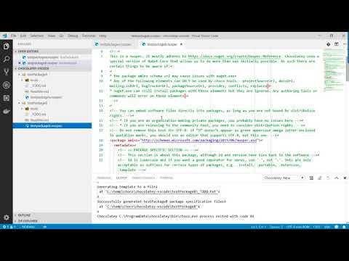This screenshot has width=349, height=261.
Task: Open _TODO.txt in second testPackage folder
Action: pyautogui.click(x=52, y=115)
